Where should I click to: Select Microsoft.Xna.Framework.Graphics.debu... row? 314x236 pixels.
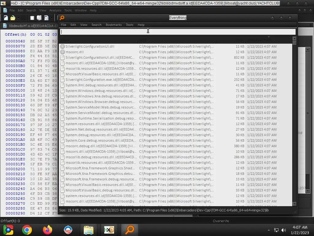(x=176, y=174)
